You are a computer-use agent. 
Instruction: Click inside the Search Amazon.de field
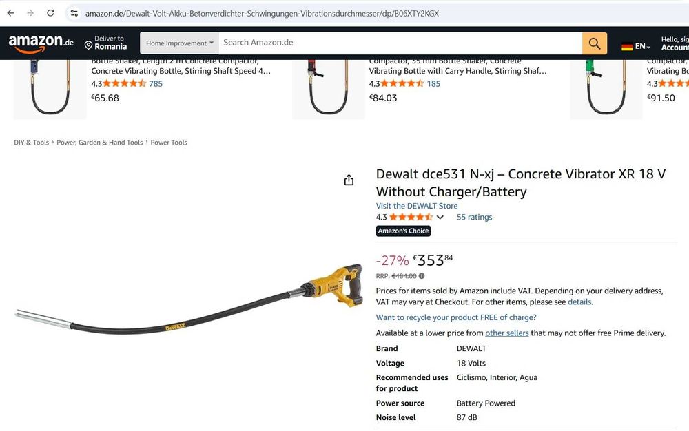[x=400, y=43]
